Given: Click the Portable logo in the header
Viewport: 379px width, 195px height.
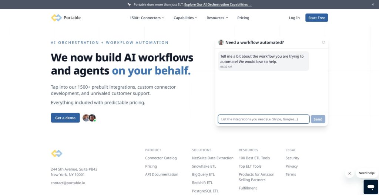Looking at the screenshot, I should pyautogui.click(x=66, y=18).
